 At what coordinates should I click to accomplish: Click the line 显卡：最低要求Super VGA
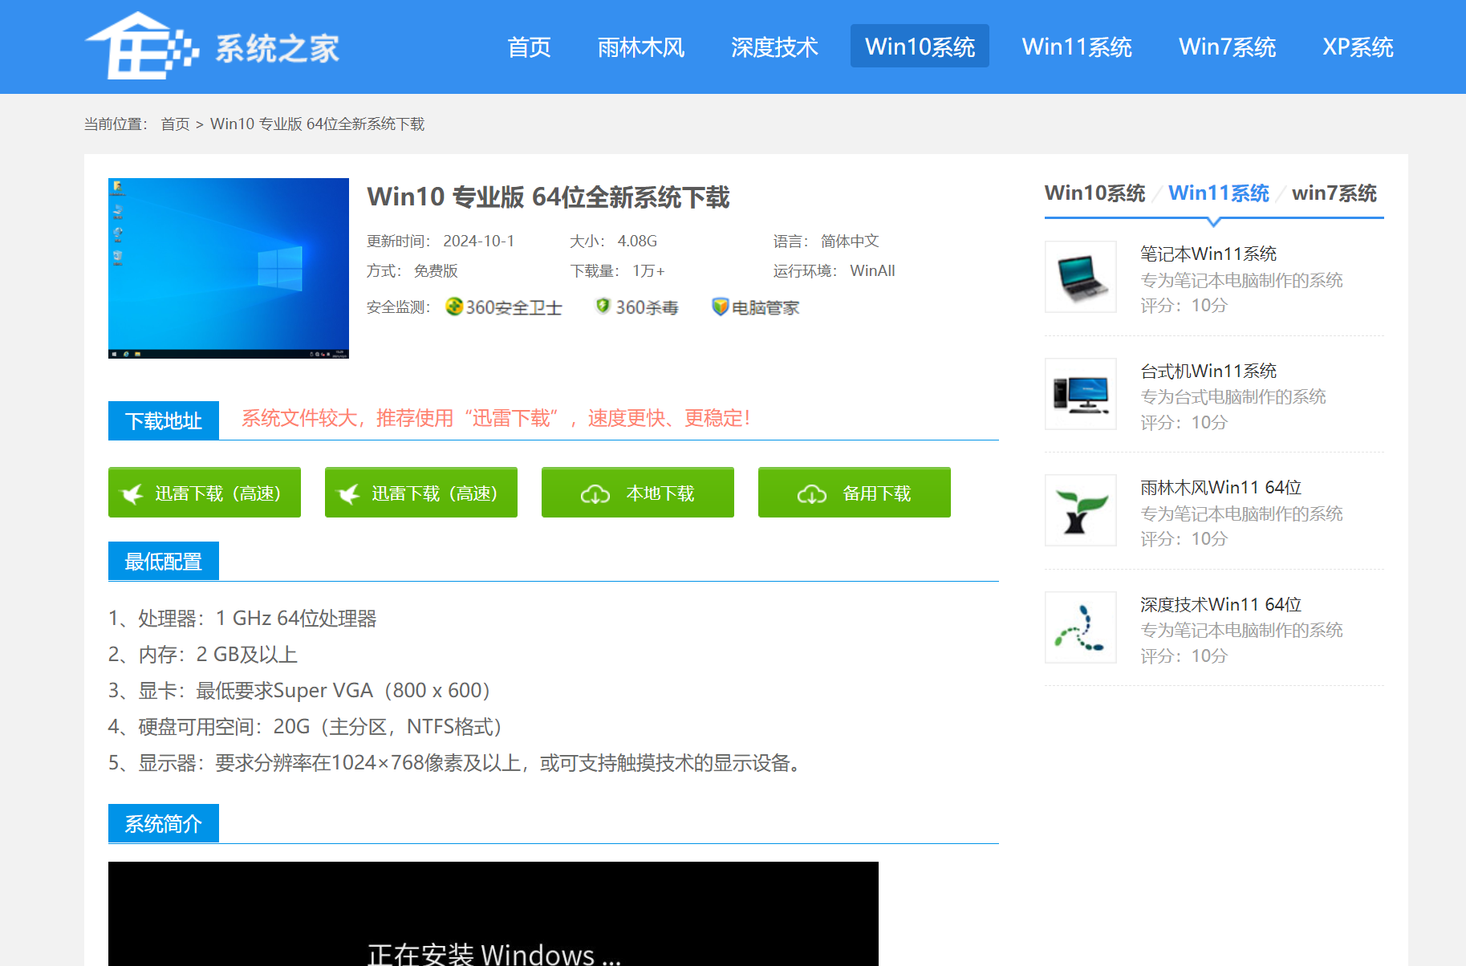(x=300, y=691)
